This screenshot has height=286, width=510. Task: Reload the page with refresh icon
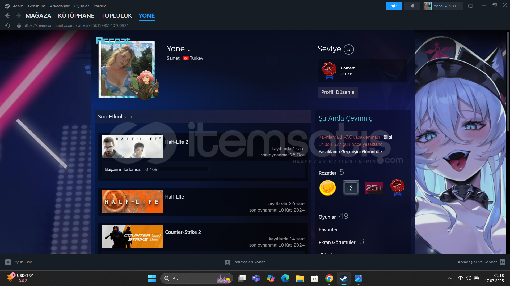[8, 25]
